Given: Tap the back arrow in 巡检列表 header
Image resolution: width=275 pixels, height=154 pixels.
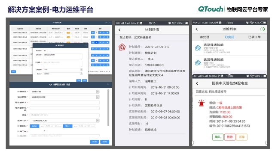Looking at the screenshot, I should coord(197,29).
